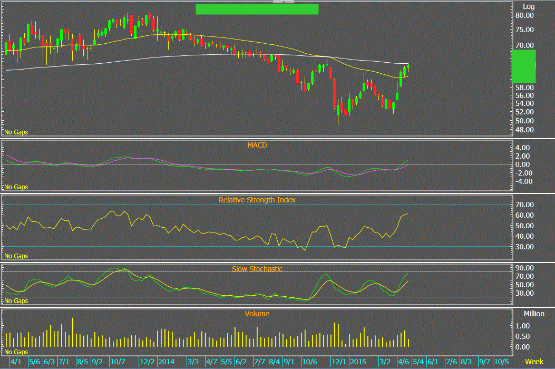Select the Volume panel title
The image size is (555, 369).
pyautogui.click(x=257, y=314)
